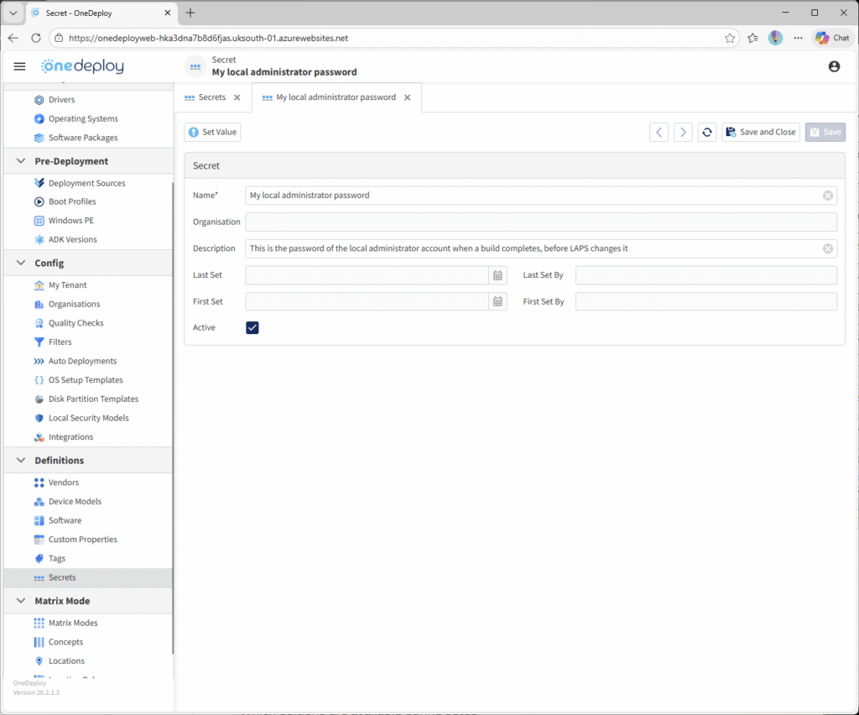The width and height of the screenshot is (859, 715).
Task: Click the My Tenant icon
Action: pyautogui.click(x=39, y=284)
